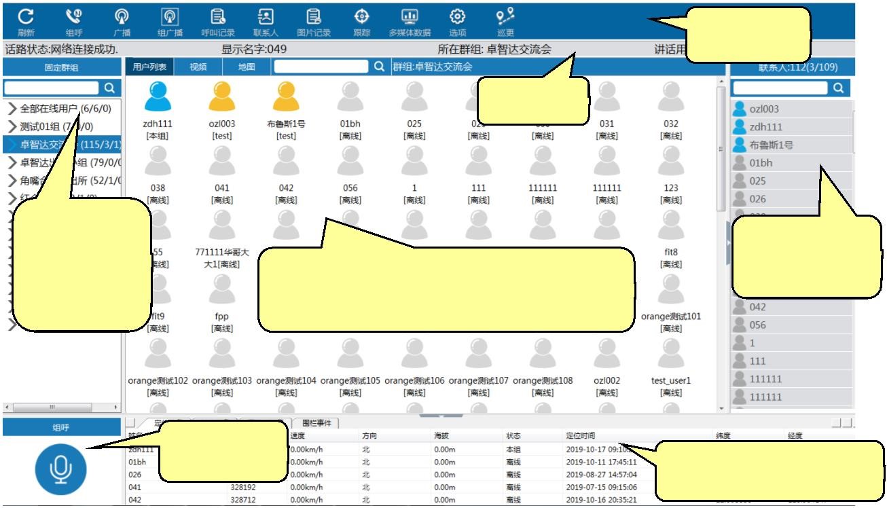Viewport: 887px width, 508px height.
Task: View 图片记录 picture records
Action: coord(313,17)
